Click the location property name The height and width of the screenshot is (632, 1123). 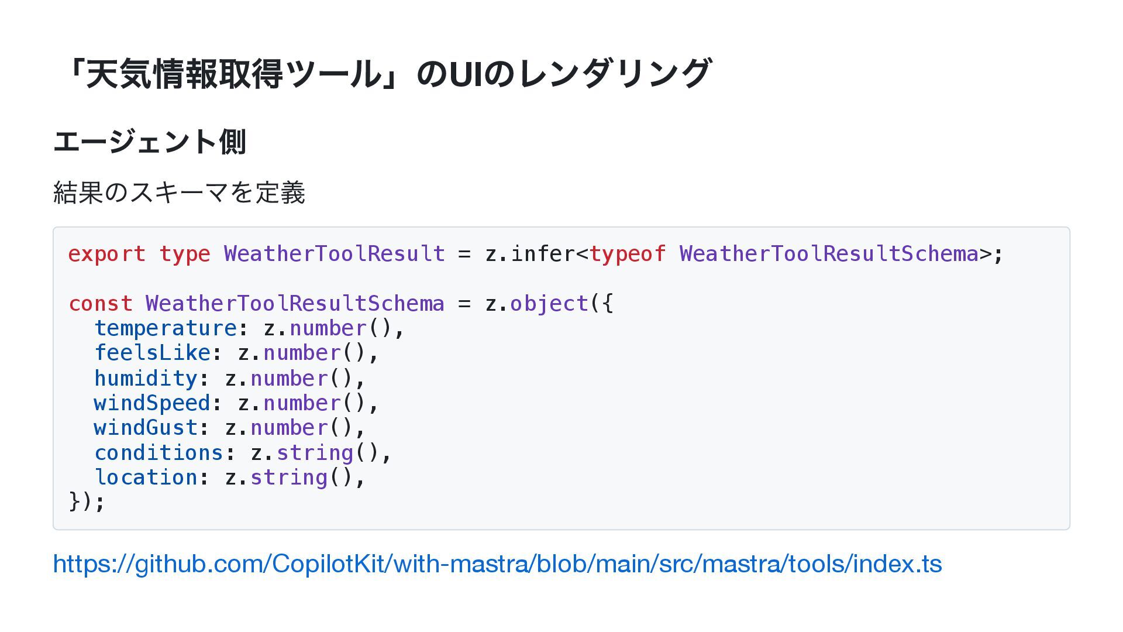point(146,478)
